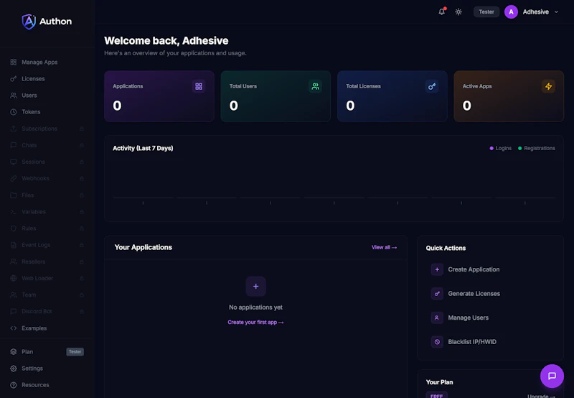The height and width of the screenshot is (398, 574).
Task: Select the Active Apps stat card
Action: click(x=509, y=96)
